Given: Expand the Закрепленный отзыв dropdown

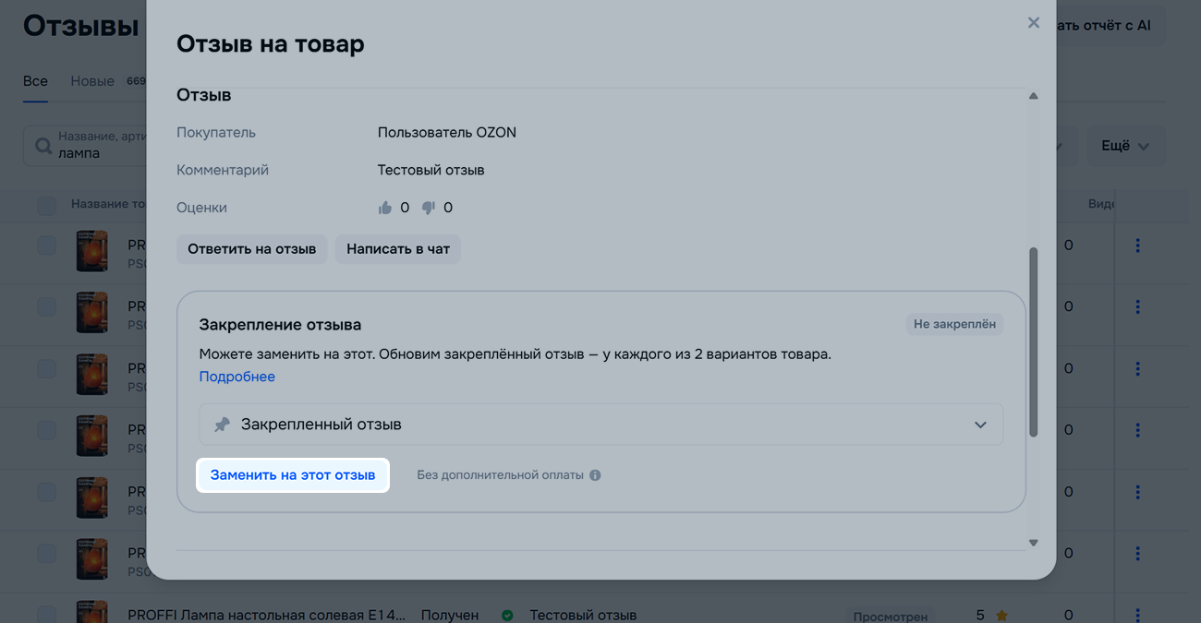Looking at the screenshot, I should (x=980, y=425).
